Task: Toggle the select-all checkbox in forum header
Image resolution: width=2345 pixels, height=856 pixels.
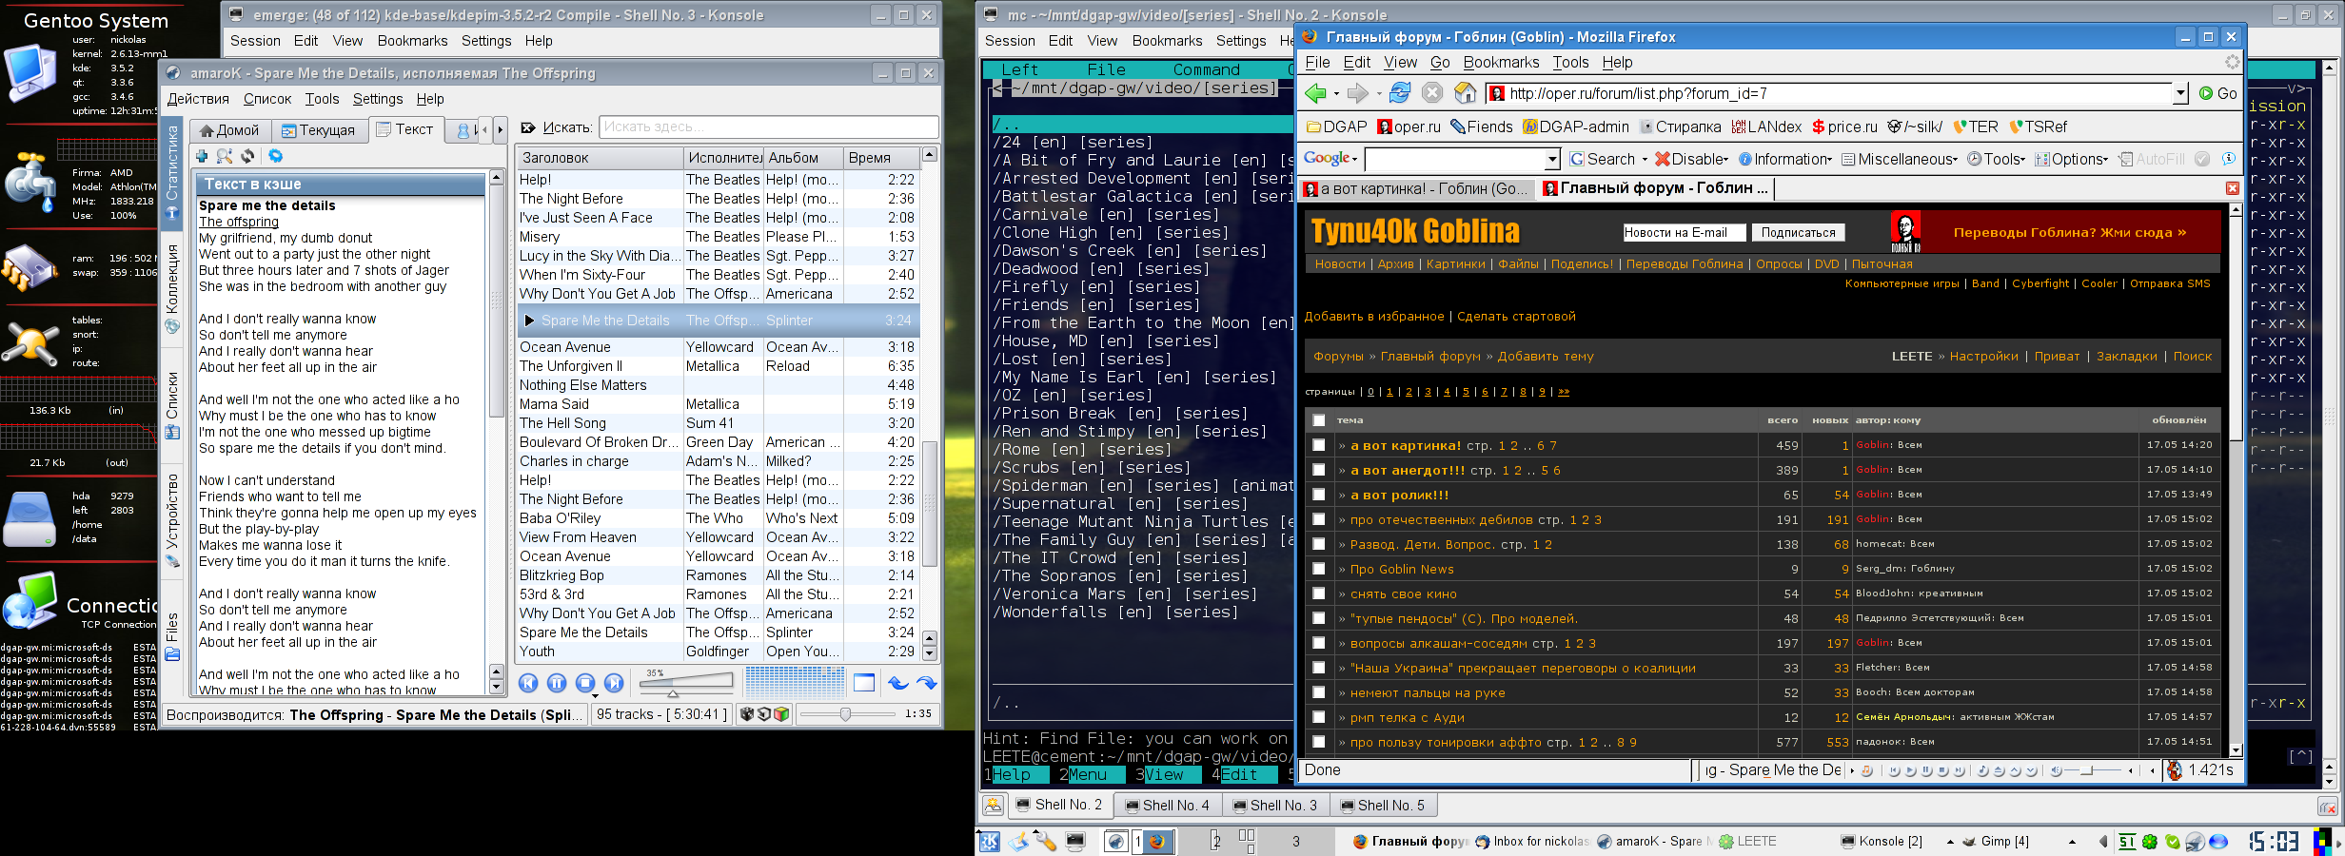Action: pos(1318,420)
